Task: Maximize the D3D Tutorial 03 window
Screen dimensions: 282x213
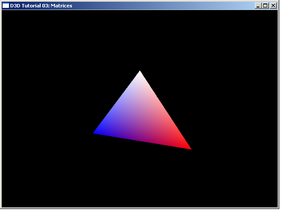Action: [265, 6]
